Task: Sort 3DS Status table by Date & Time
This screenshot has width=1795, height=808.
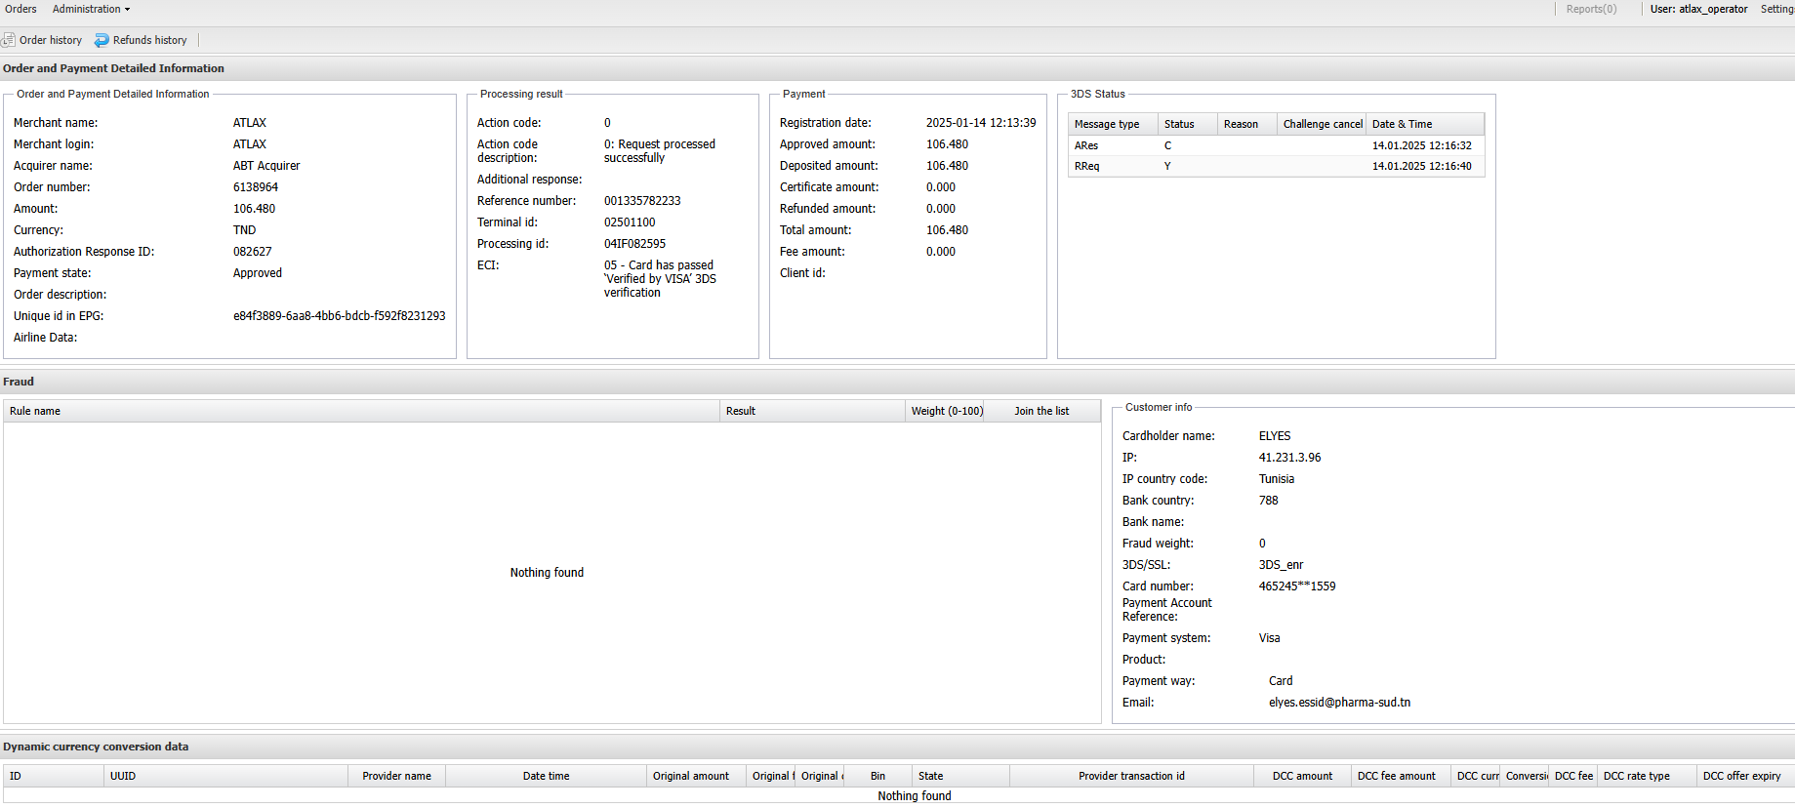Action: [x=1402, y=124]
